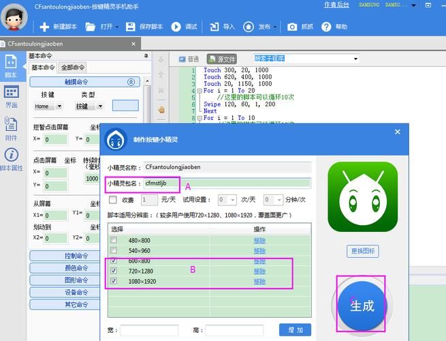The height and width of the screenshot is (341, 446).
Task: Check the 540×960 resolution box
Action: 114,250
